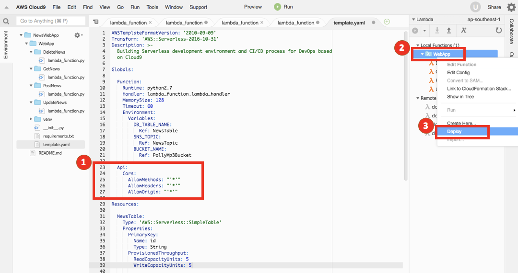Click the venv folder icon
The image size is (518, 273).
click(38, 119)
